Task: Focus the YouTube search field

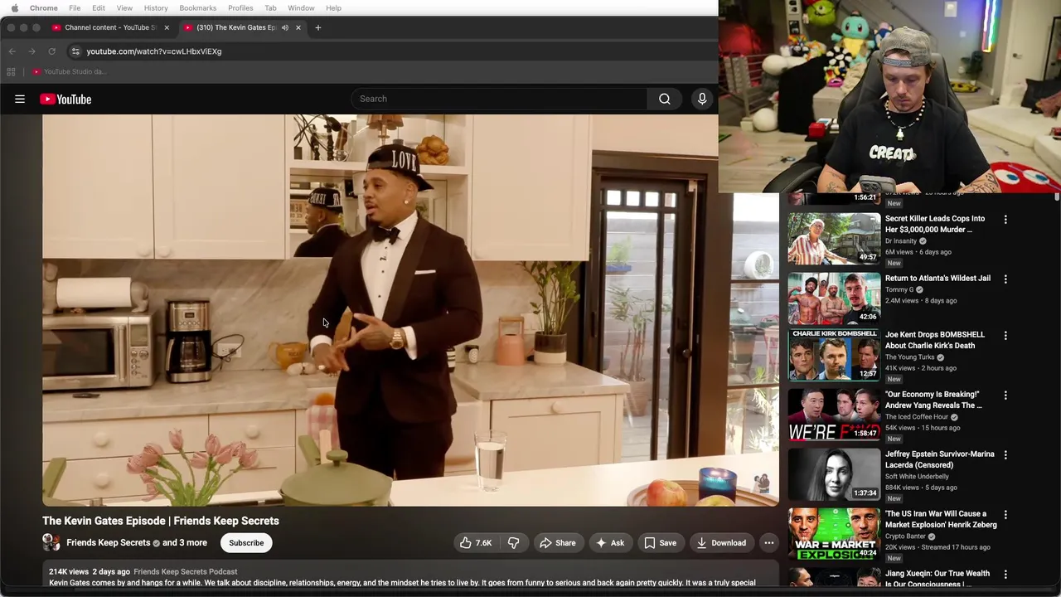Action: coord(500,99)
